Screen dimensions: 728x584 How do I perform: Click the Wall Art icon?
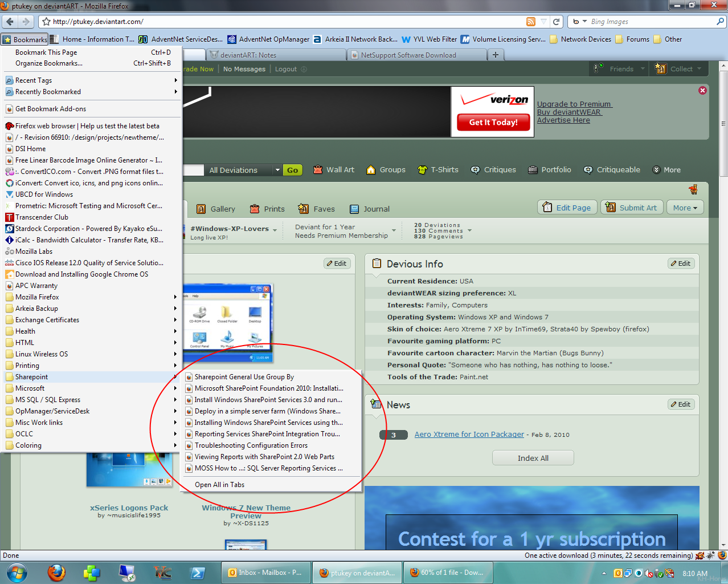tap(317, 169)
